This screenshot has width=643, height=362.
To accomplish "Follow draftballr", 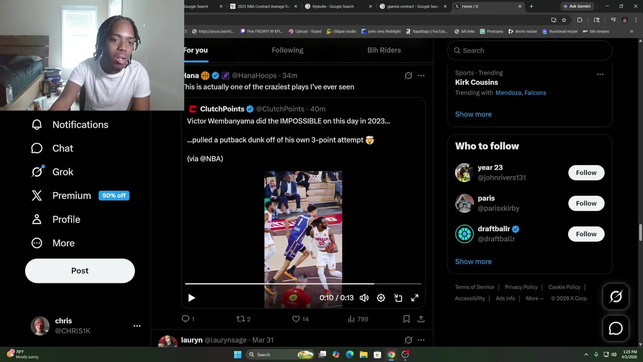I will (586, 234).
